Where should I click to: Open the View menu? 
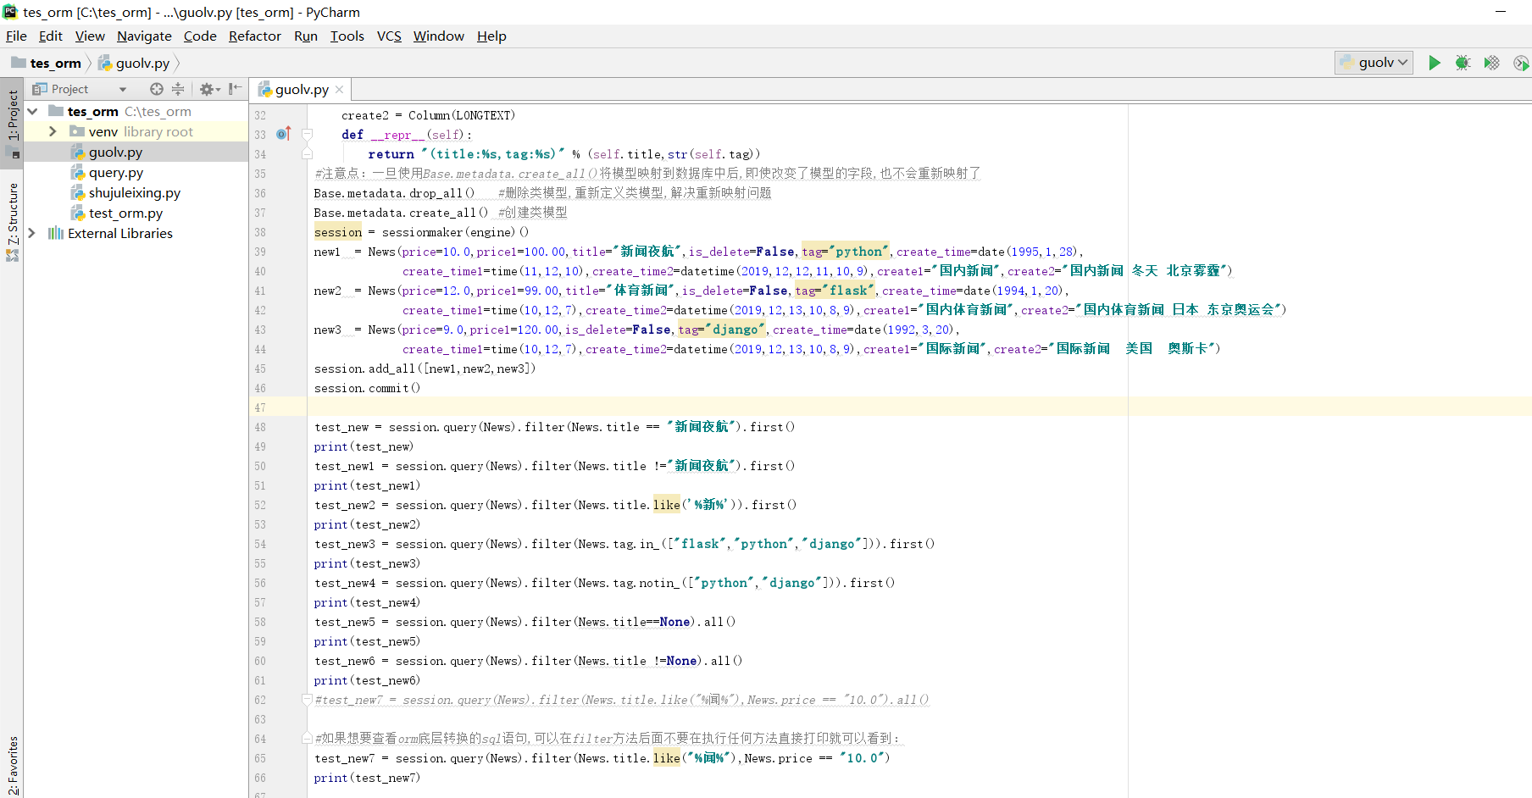(90, 36)
